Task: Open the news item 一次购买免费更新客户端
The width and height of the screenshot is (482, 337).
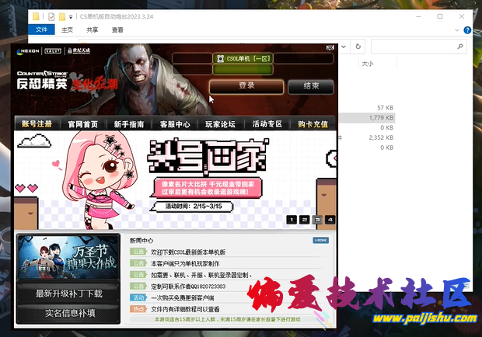Action: (x=182, y=297)
